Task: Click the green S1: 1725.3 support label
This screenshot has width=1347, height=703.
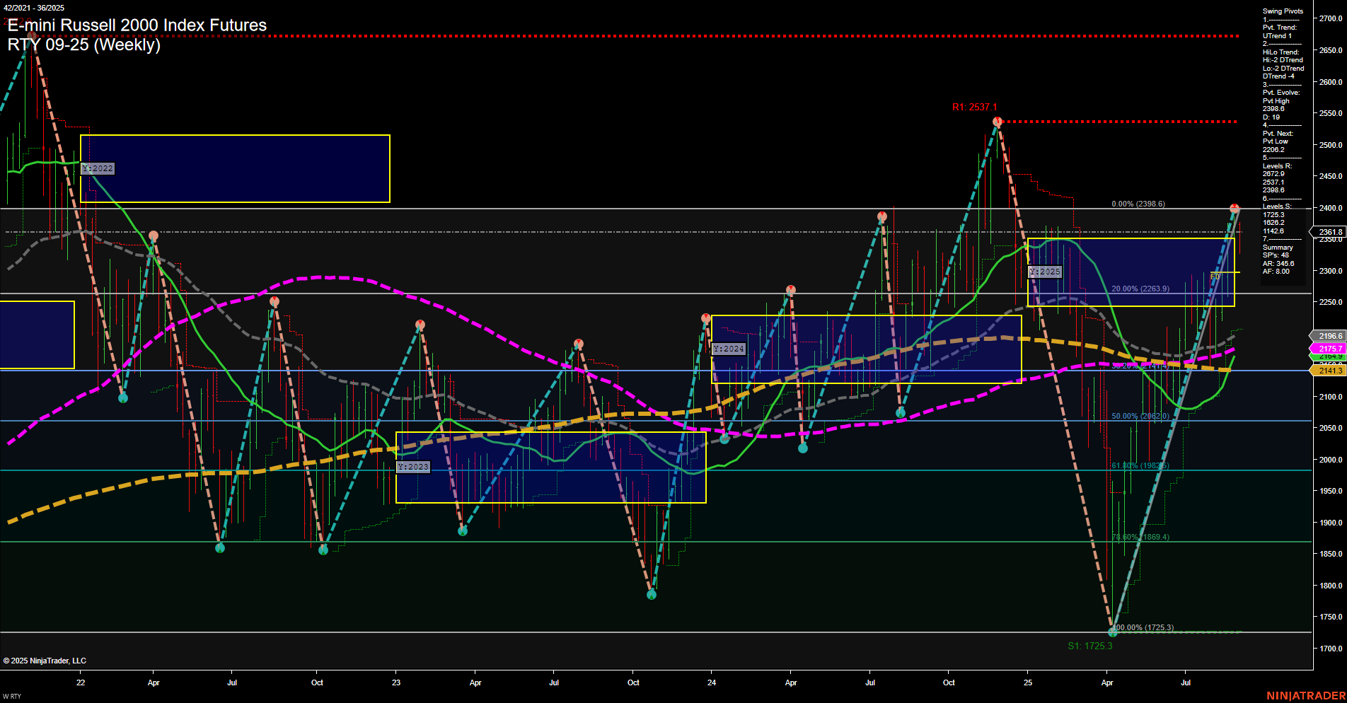Action: click(1090, 646)
